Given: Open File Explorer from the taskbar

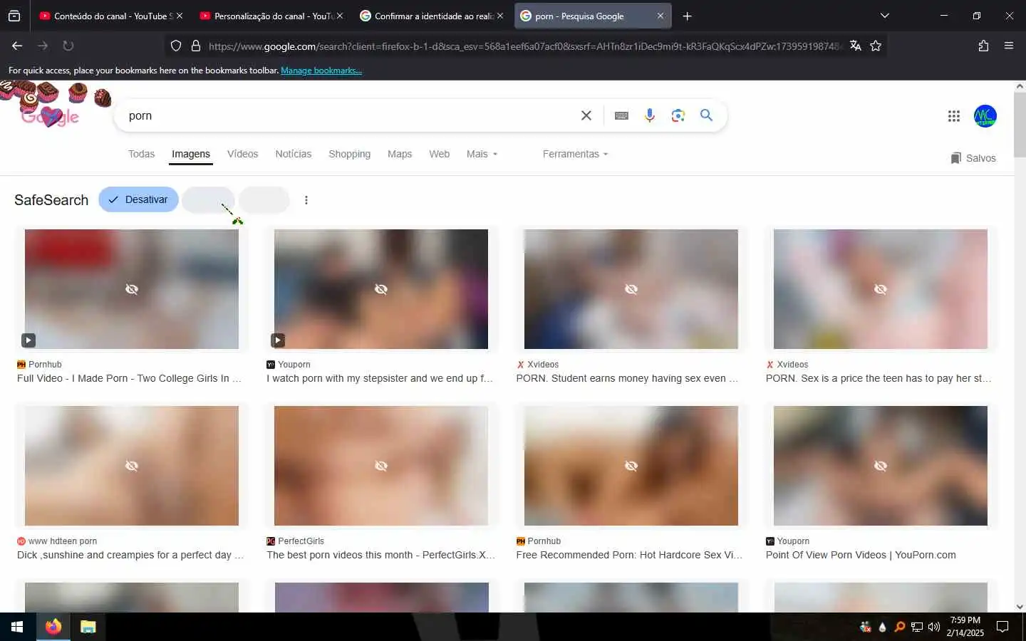Looking at the screenshot, I should pos(88,627).
